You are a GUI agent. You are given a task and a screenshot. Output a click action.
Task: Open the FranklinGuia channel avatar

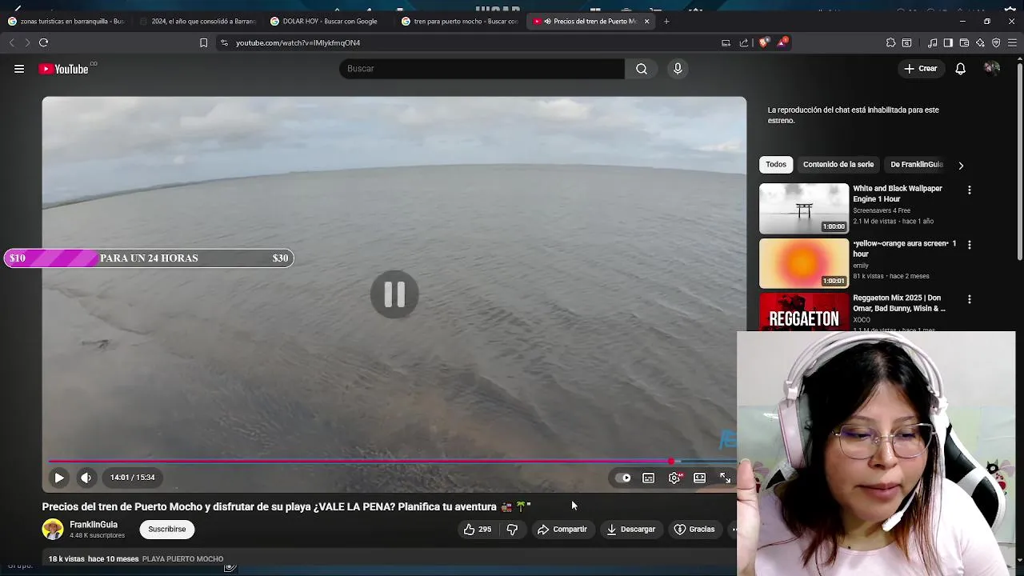click(x=53, y=529)
